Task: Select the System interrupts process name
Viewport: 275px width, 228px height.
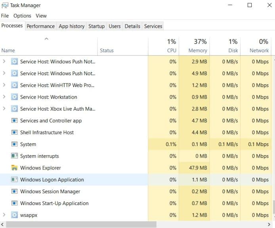Action: coord(40,156)
